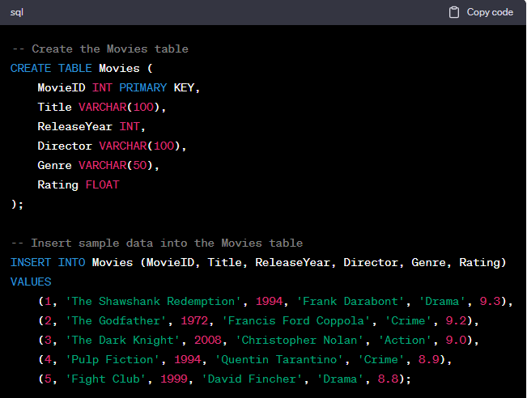
Task: Click the 'The Godfather' string
Action: tap(116, 321)
